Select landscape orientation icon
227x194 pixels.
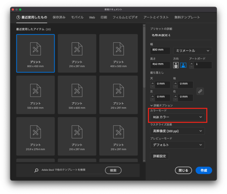pyautogui.click(x=183, y=65)
